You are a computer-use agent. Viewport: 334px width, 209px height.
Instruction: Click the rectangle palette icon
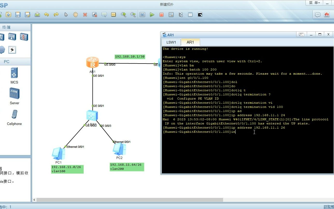point(113,15)
